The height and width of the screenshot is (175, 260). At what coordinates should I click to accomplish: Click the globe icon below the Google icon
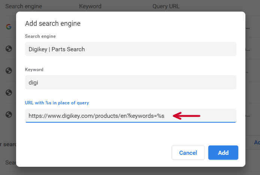click(x=9, y=49)
